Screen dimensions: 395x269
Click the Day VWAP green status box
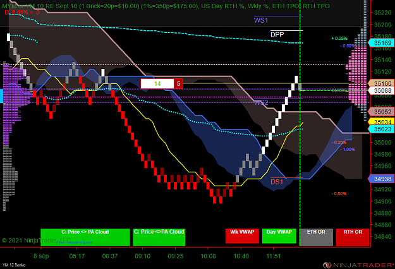pyautogui.click(x=279, y=236)
